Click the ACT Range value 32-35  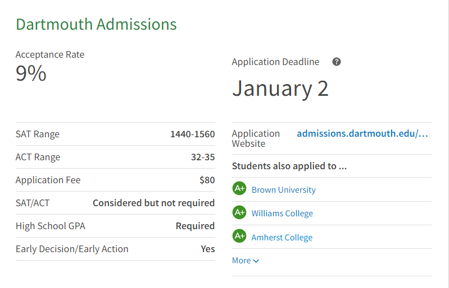(x=203, y=157)
